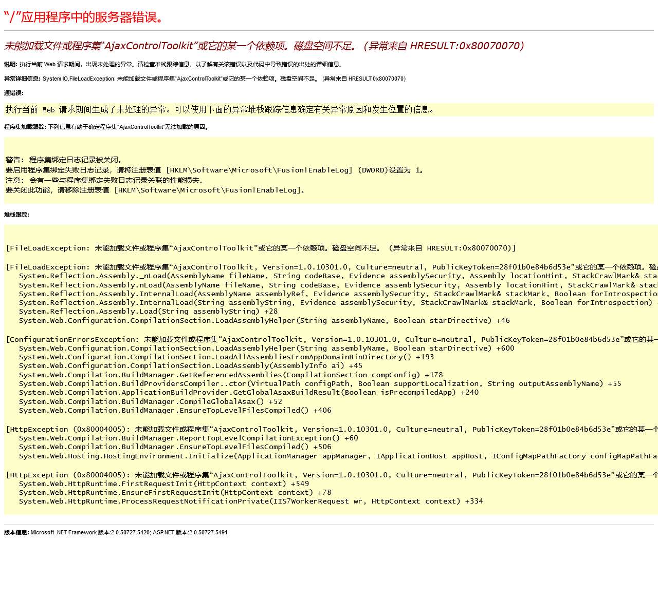The height and width of the screenshot is (599, 658).
Task: Click the ProcessRequestNotificationPrivate +334 frame
Action: 251,501
